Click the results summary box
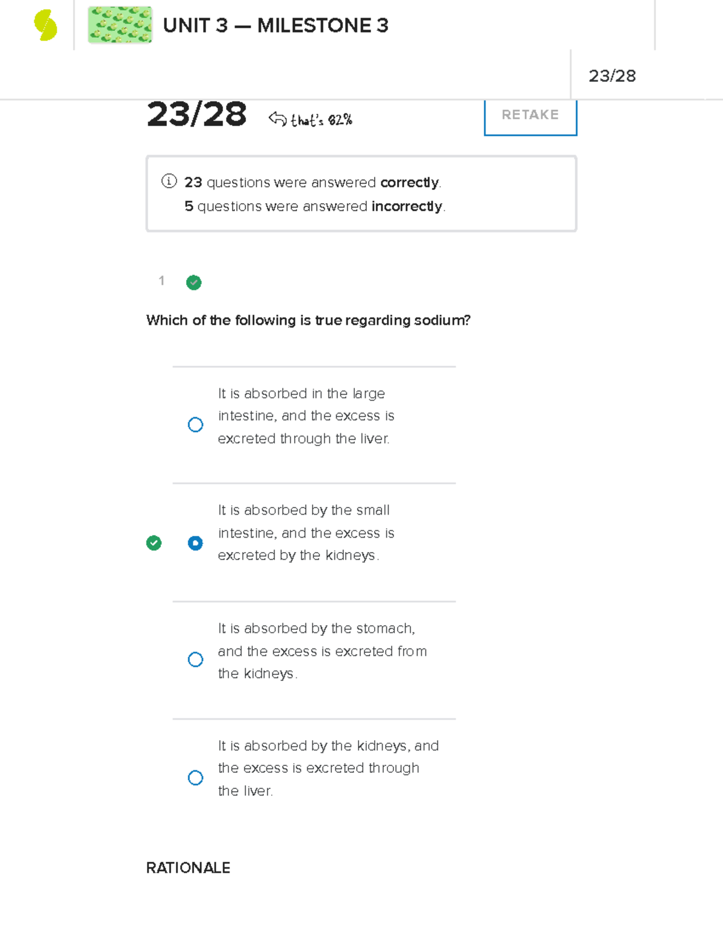Viewport: 723px width, 936px height. 361,193
